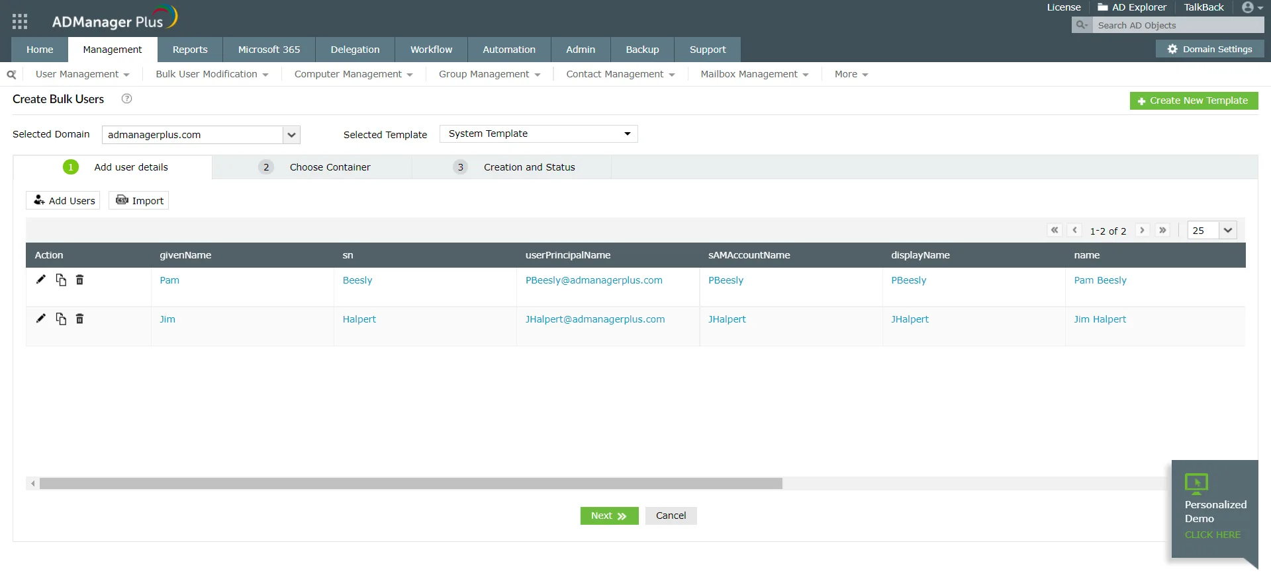Edit Jim Halpert row with pencil icon

(x=40, y=319)
